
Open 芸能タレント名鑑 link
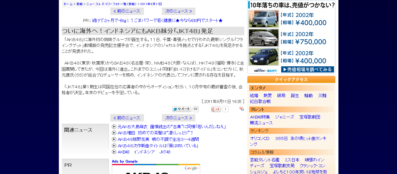coord(265,160)
